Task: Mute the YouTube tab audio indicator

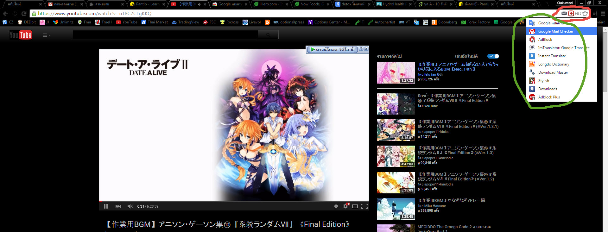Action: coord(199,4)
